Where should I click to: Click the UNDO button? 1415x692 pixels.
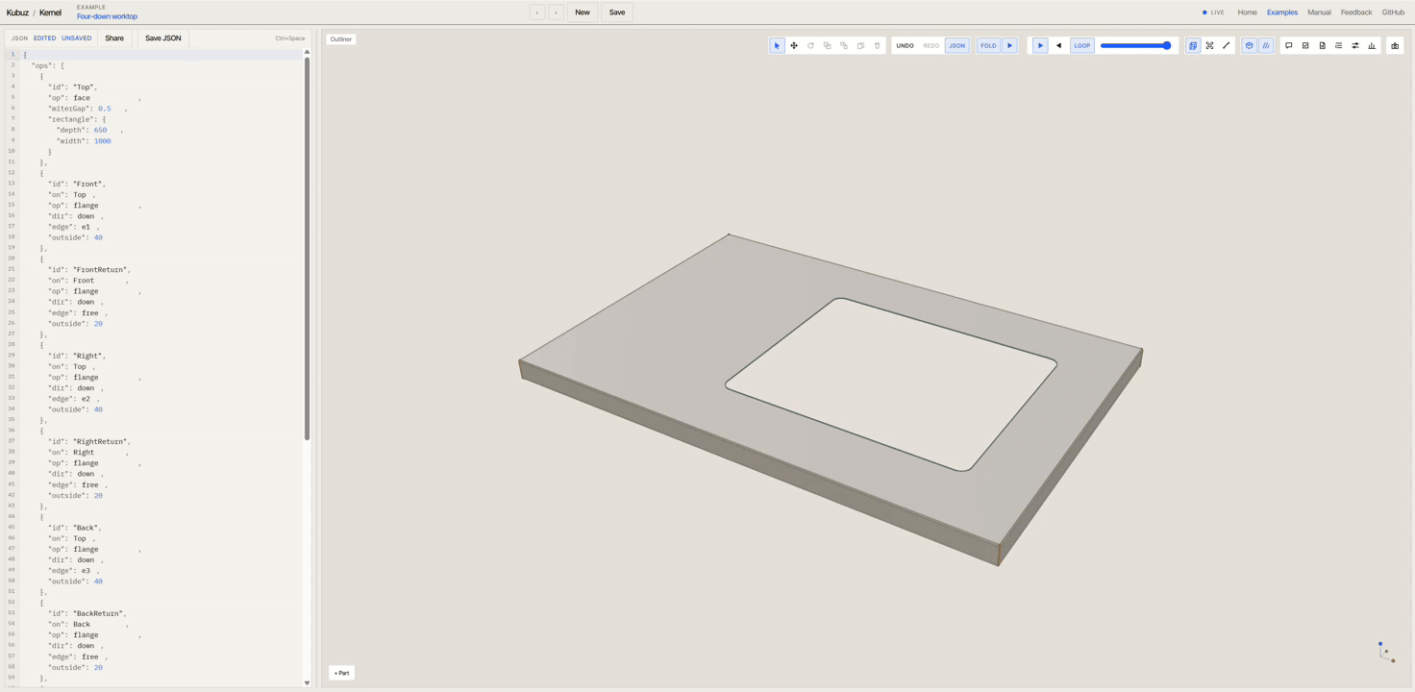pos(906,45)
